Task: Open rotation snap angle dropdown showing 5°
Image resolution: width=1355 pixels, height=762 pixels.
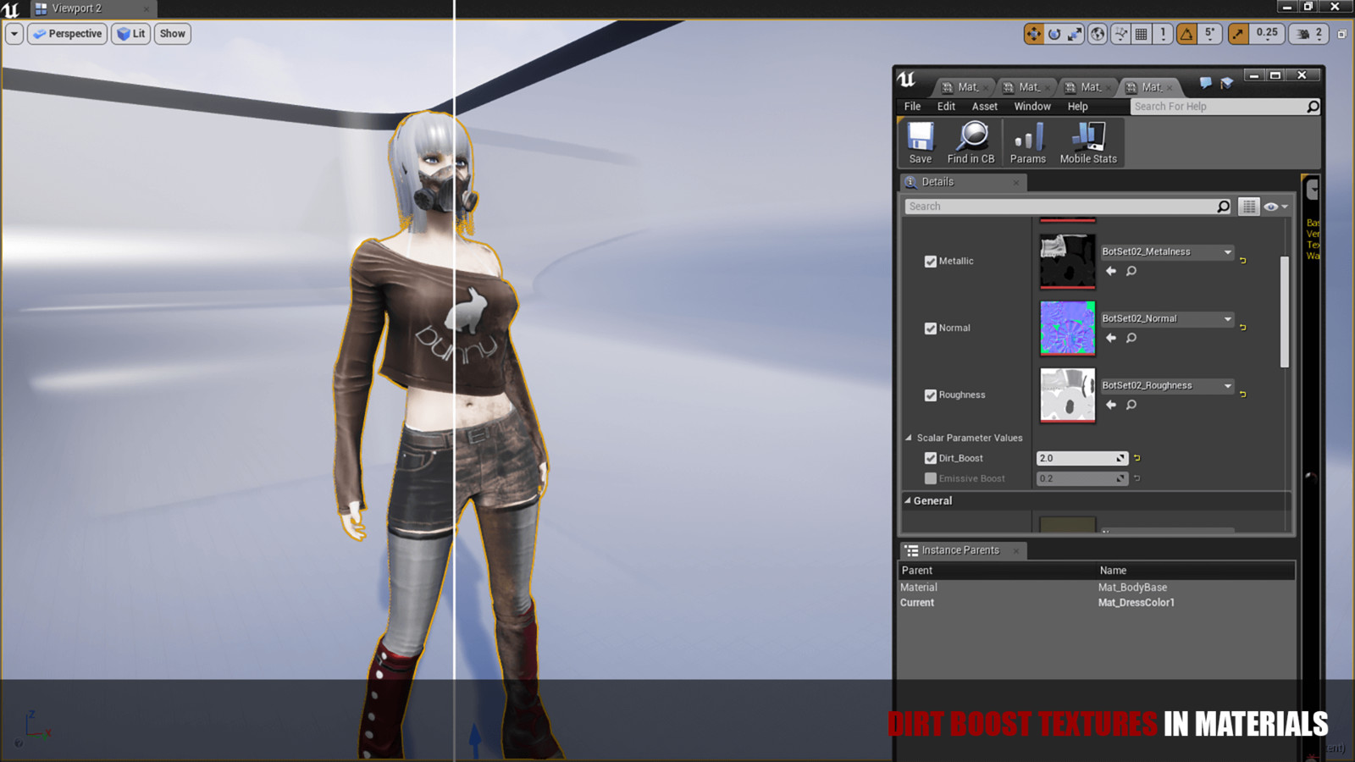Action: point(1209,34)
